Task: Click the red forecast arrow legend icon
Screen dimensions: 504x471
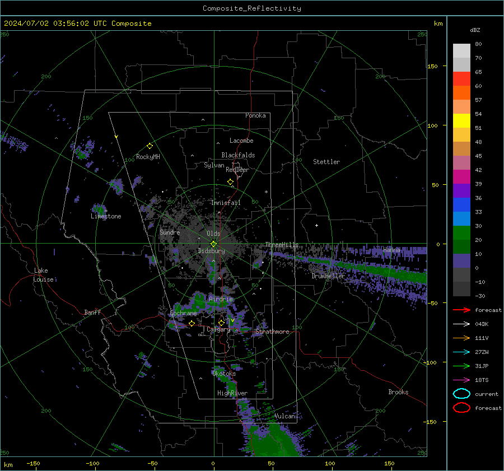Action: [461, 310]
